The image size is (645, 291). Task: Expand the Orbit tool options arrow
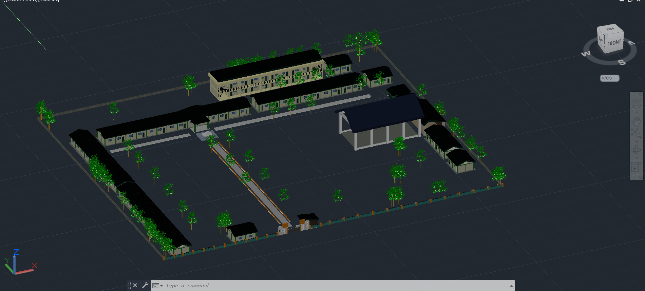coord(637,158)
